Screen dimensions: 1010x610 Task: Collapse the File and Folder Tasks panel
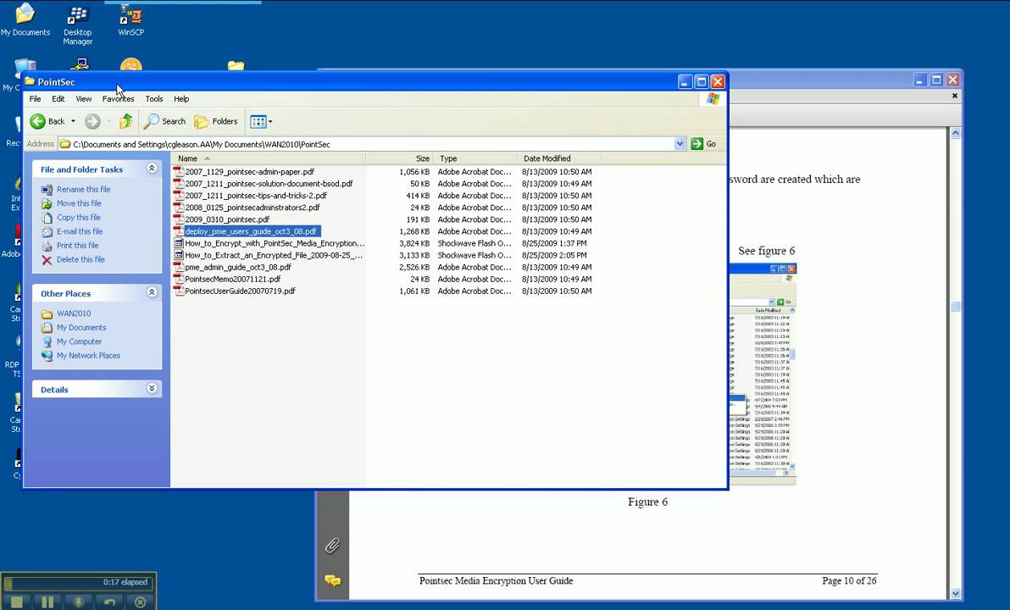[152, 168]
